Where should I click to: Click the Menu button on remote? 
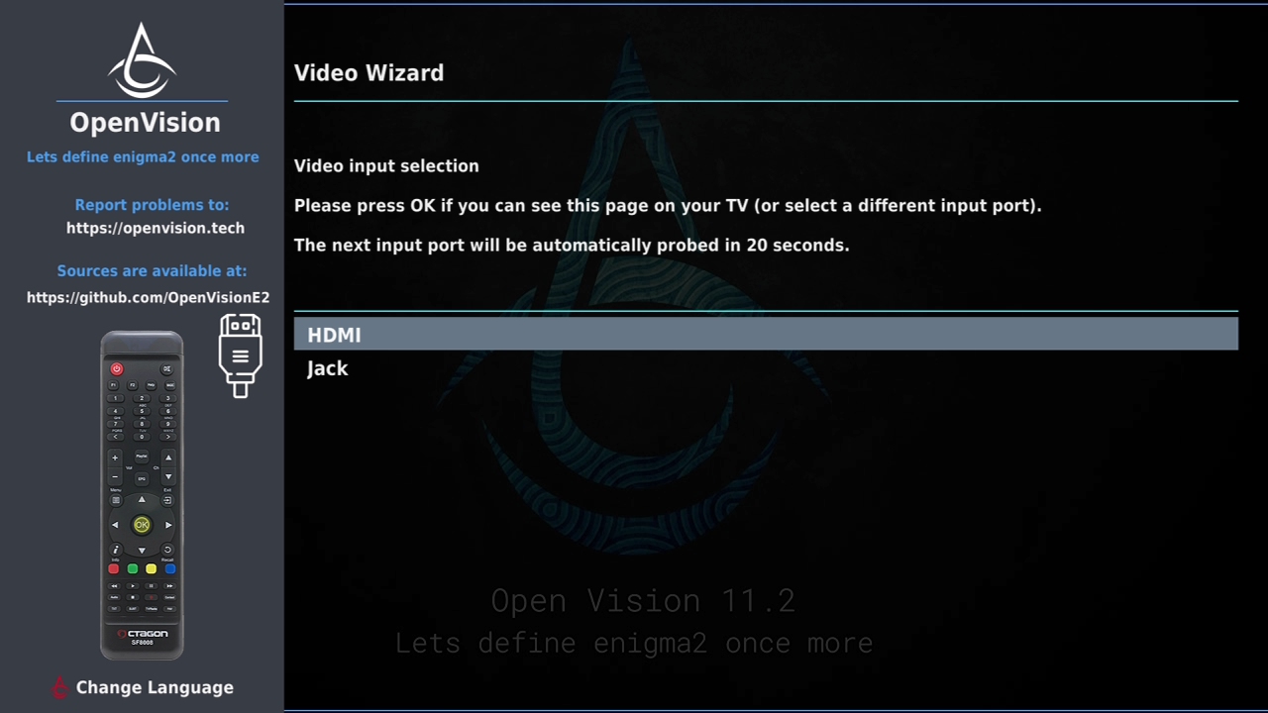tap(116, 500)
